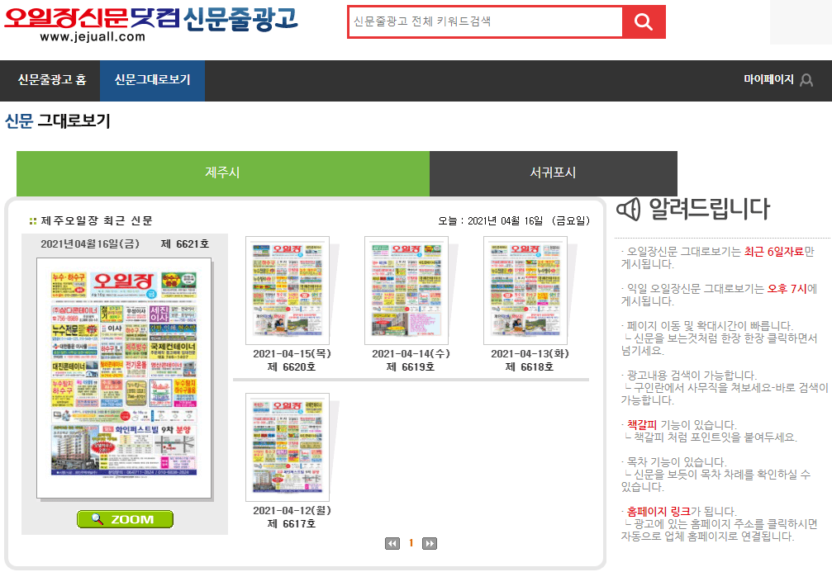Click the www.jejuall.com address text
Image resolution: width=832 pixels, height=572 pixels.
(93, 36)
